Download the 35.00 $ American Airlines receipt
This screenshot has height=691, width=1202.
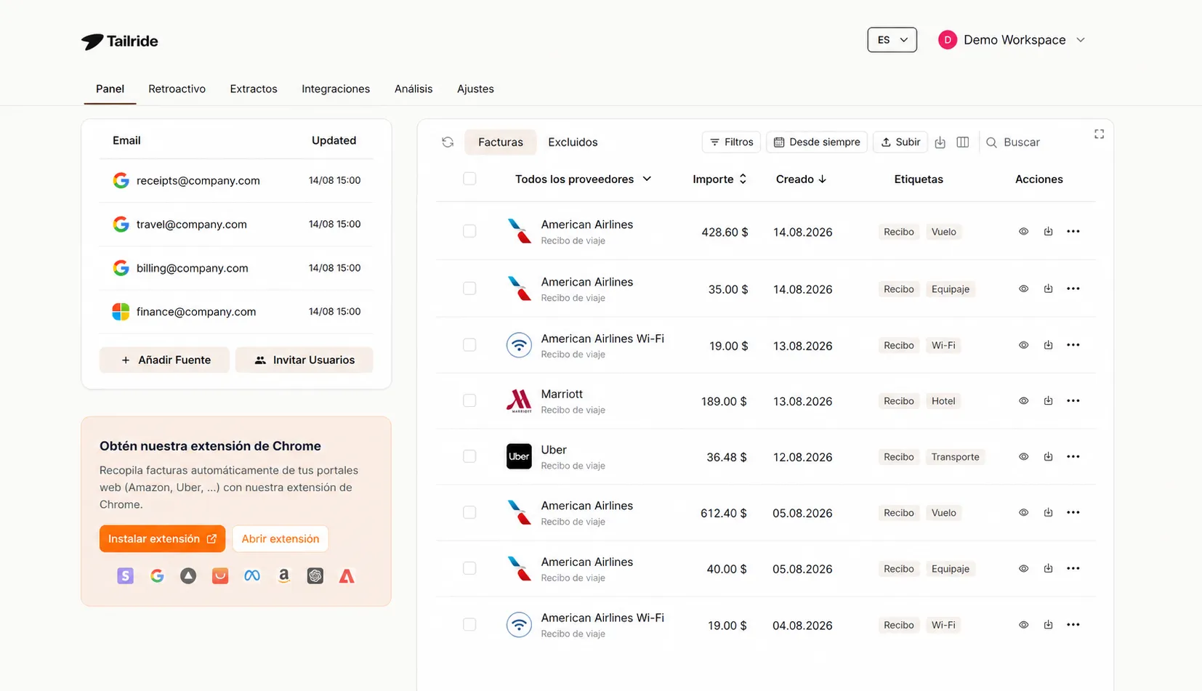pyautogui.click(x=1048, y=288)
